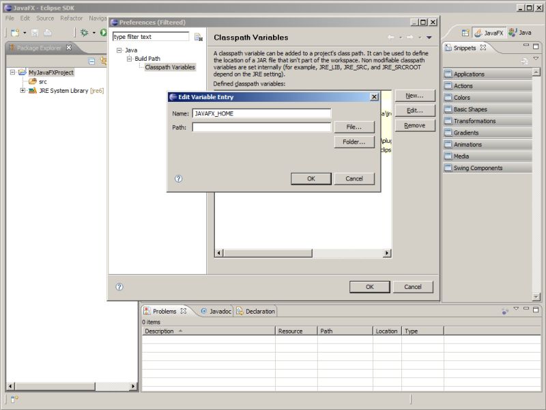Click the Open Perspective icon
Screen dimensions: 546x410
(x=465, y=33)
